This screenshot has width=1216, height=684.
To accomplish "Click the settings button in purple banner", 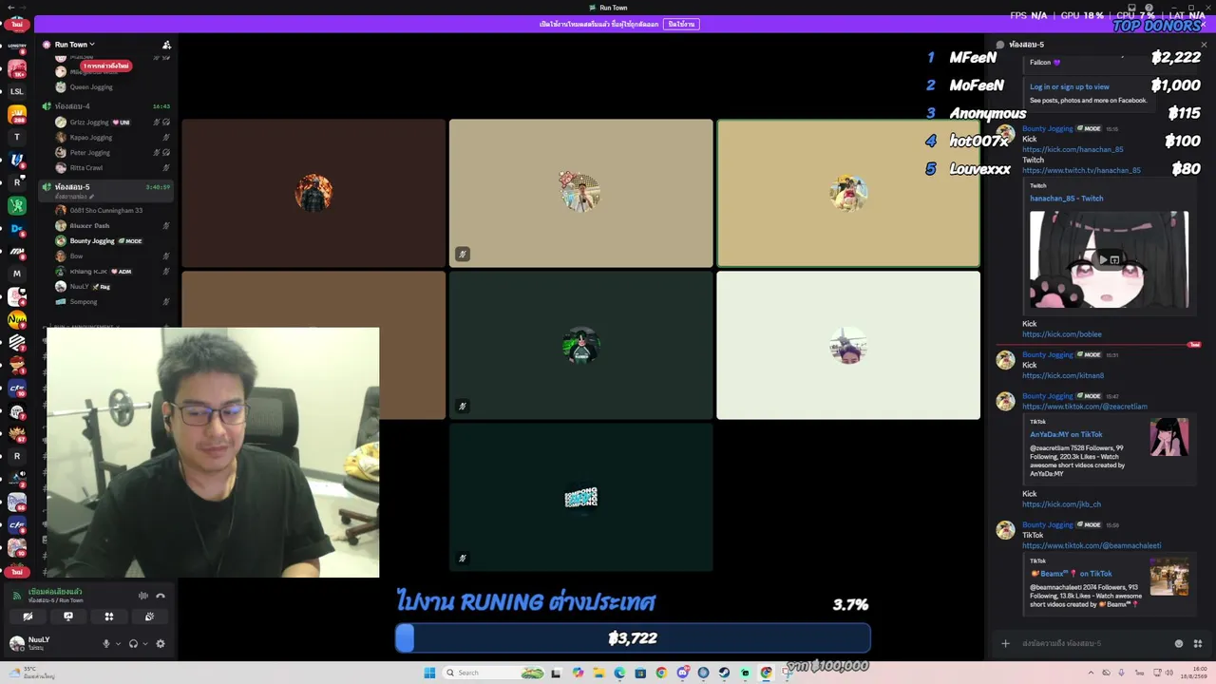I will click(x=681, y=24).
